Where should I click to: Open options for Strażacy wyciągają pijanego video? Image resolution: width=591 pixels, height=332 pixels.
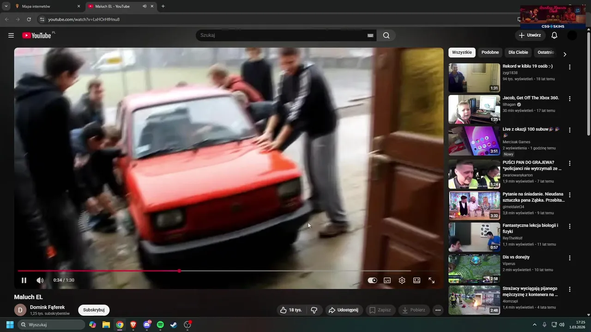point(569,290)
